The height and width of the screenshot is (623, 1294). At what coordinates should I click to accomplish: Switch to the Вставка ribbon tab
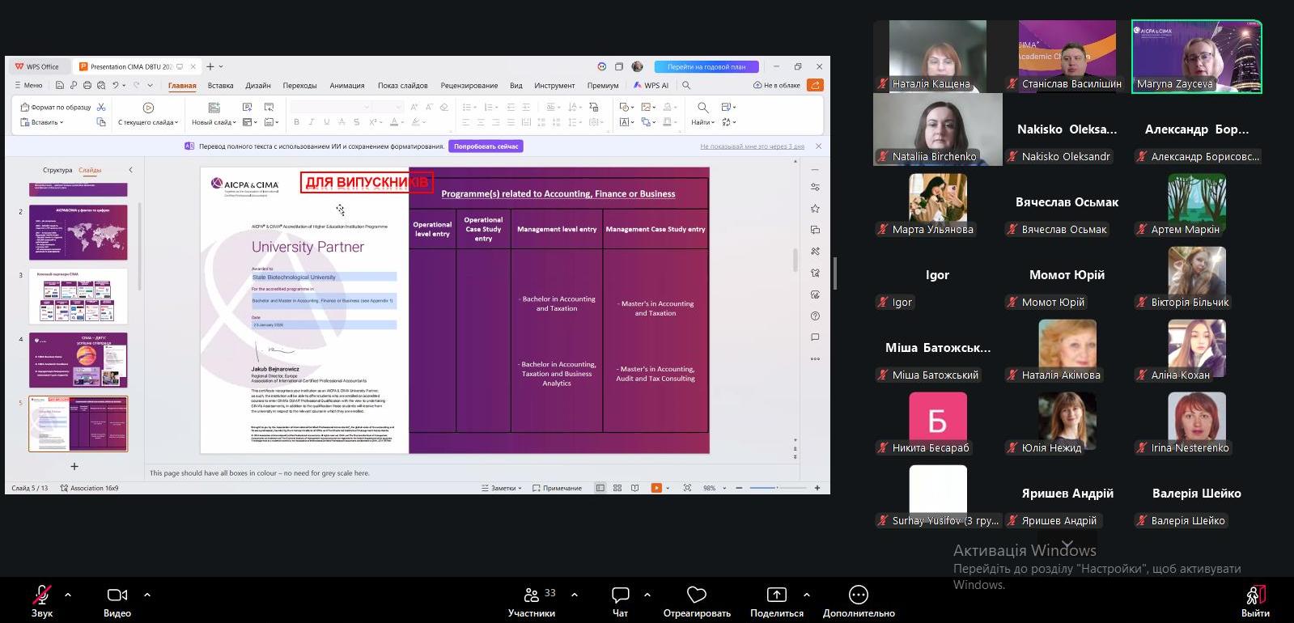tap(220, 86)
